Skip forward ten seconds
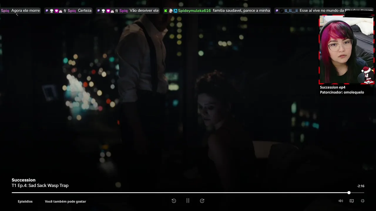Screen dimensions: 376x211 (202, 201)
